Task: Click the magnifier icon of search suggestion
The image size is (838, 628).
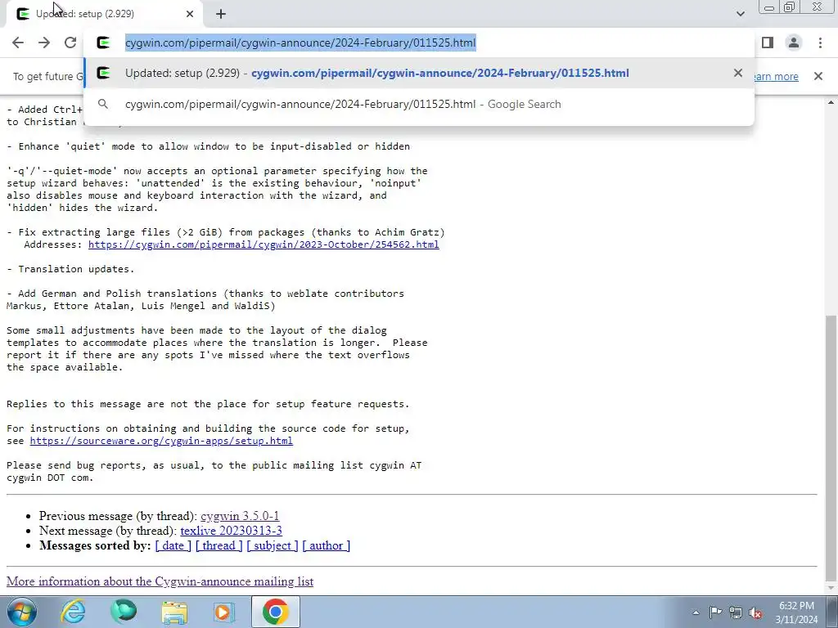Action: pos(103,104)
